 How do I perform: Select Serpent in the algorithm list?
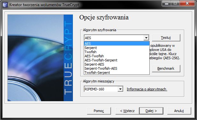[x=117, y=48]
